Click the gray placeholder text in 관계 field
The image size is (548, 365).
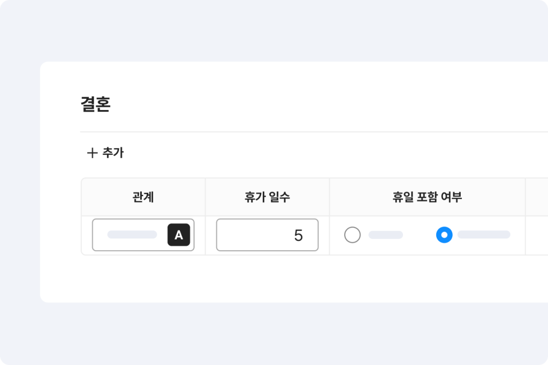(132, 235)
